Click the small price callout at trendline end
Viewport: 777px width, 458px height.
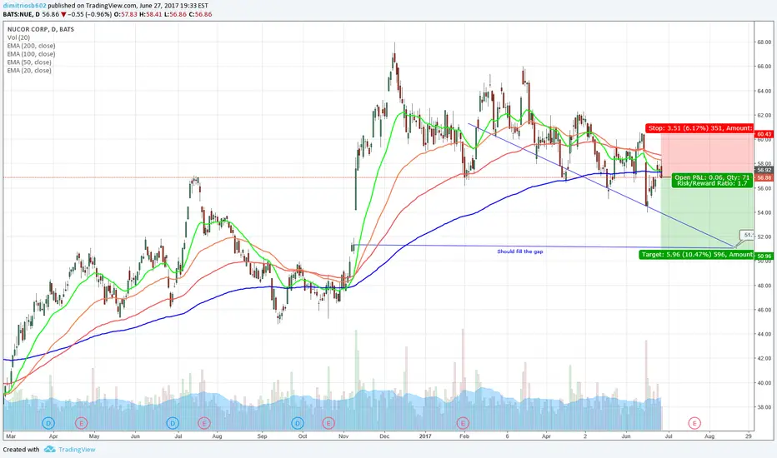coord(747,235)
